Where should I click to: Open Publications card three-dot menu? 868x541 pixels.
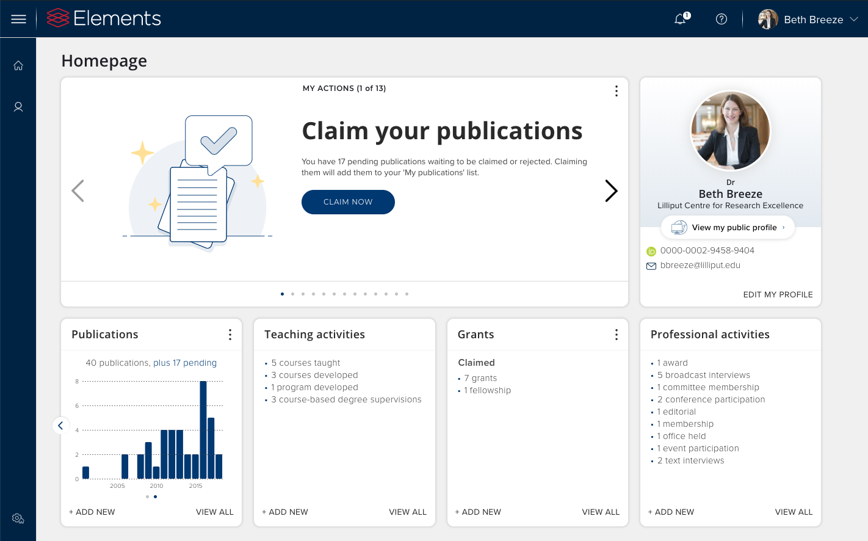(x=230, y=335)
